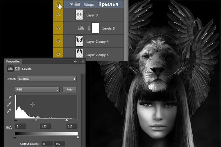This screenshot has width=221, height=147.
Task: Select the Wings group name
Action: pyautogui.click(x=89, y=5)
